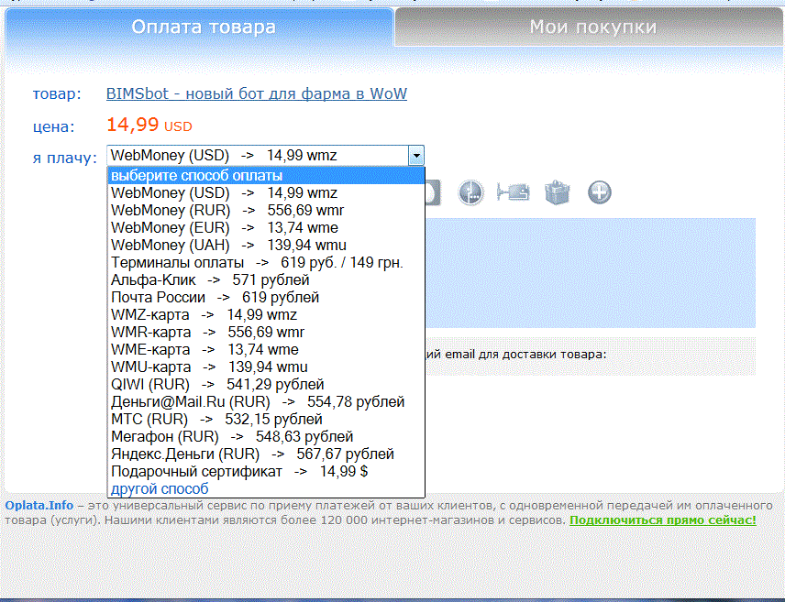Select Мегафон (RUR) 548,63 рублей option
785x602 pixels.
[266, 436]
